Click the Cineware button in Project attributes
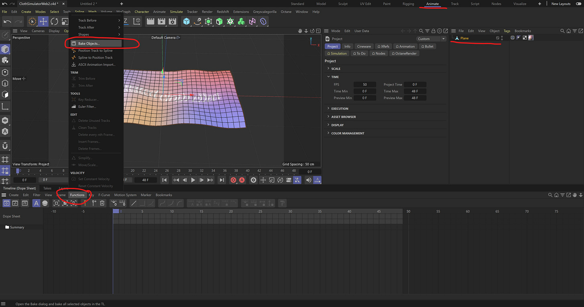The height and width of the screenshot is (307, 584). [x=364, y=47]
